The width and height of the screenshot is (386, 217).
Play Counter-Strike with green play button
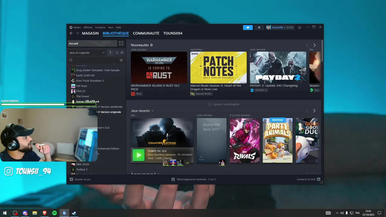coord(139,155)
